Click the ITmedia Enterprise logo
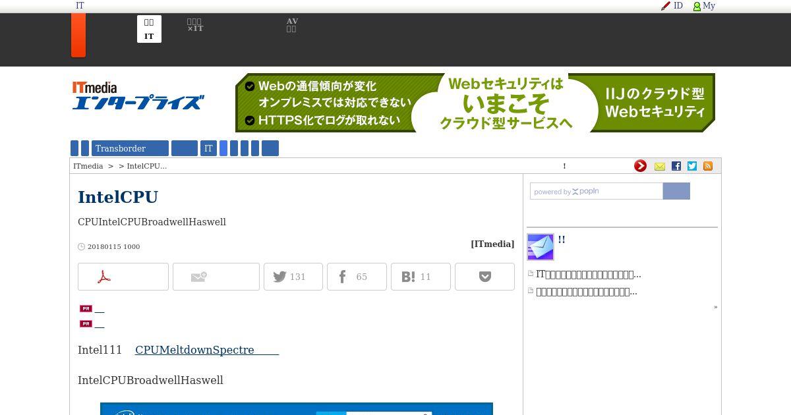The image size is (791, 415). (x=138, y=96)
